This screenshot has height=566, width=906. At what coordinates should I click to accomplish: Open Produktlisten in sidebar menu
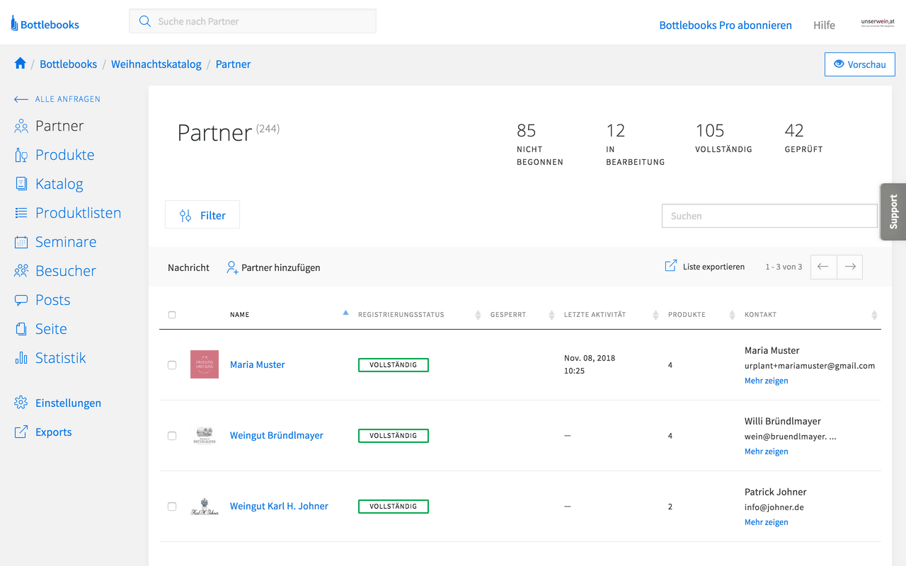coord(79,213)
